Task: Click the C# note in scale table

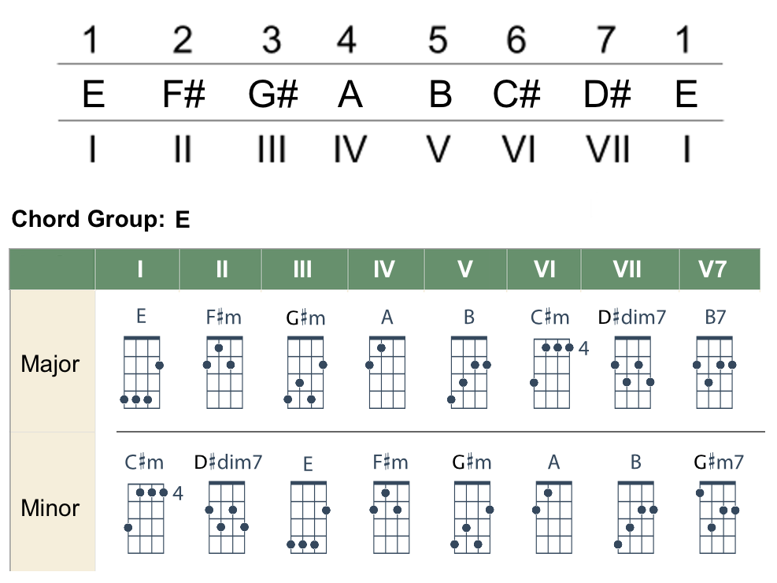Action: coord(516,94)
